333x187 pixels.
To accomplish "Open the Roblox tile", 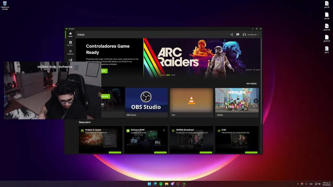I will (237, 103).
